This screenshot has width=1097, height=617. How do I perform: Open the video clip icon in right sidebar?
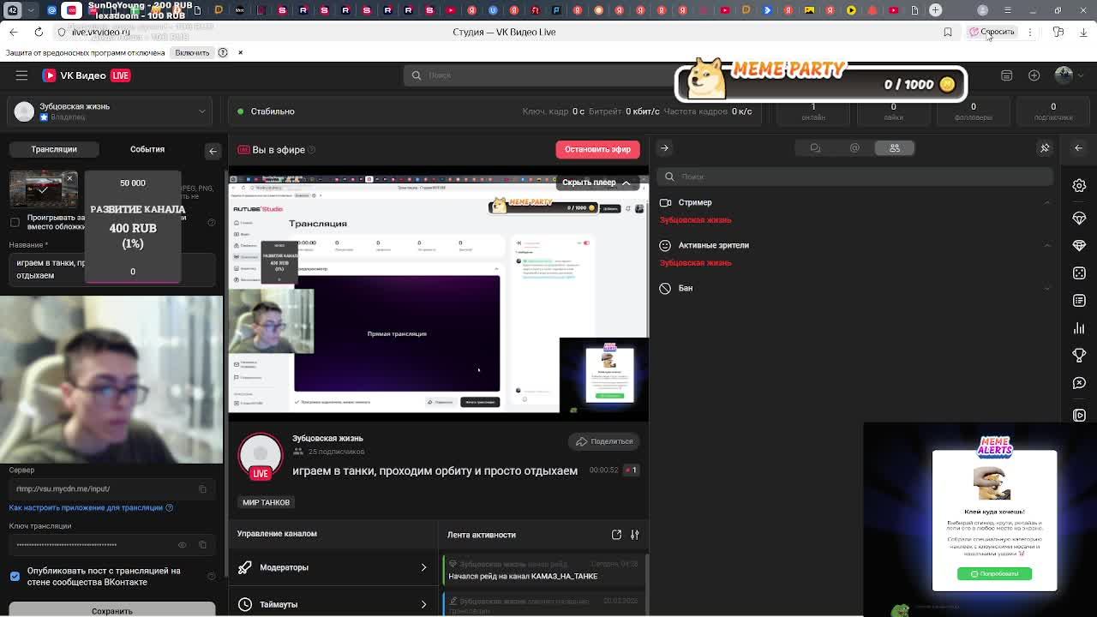pyautogui.click(x=1079, y=416)
